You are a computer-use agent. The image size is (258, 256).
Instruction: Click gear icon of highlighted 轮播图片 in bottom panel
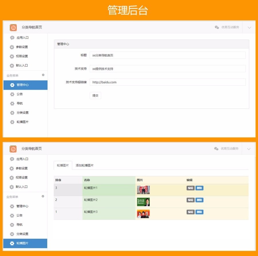click(12, 243)
